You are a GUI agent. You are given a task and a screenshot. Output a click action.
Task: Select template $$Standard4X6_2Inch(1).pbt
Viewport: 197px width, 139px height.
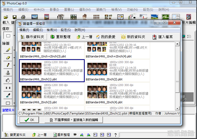52,71
